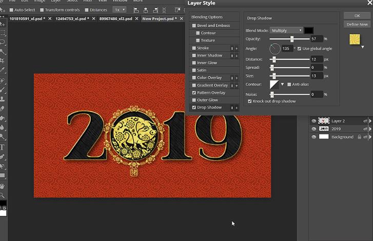Viewport: 373px width, 241px height.
Task: Hide Layer 2 with its eye icon
Action: click(x=314, y=121)
